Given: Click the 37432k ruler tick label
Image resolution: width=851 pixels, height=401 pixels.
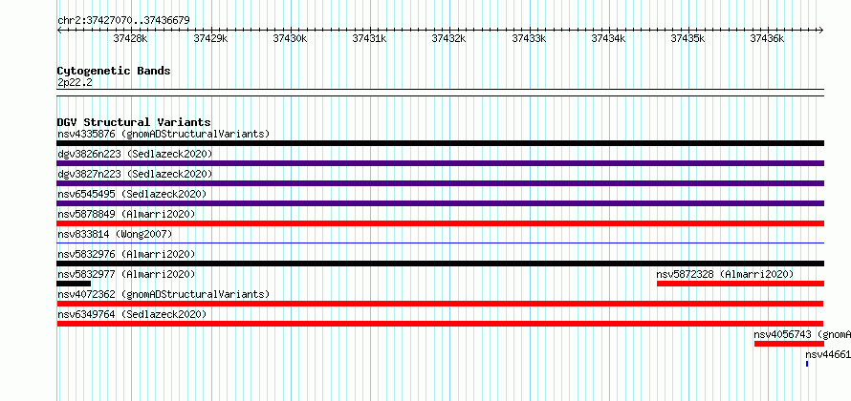Looking at the screenshot, I should point(448,38).
